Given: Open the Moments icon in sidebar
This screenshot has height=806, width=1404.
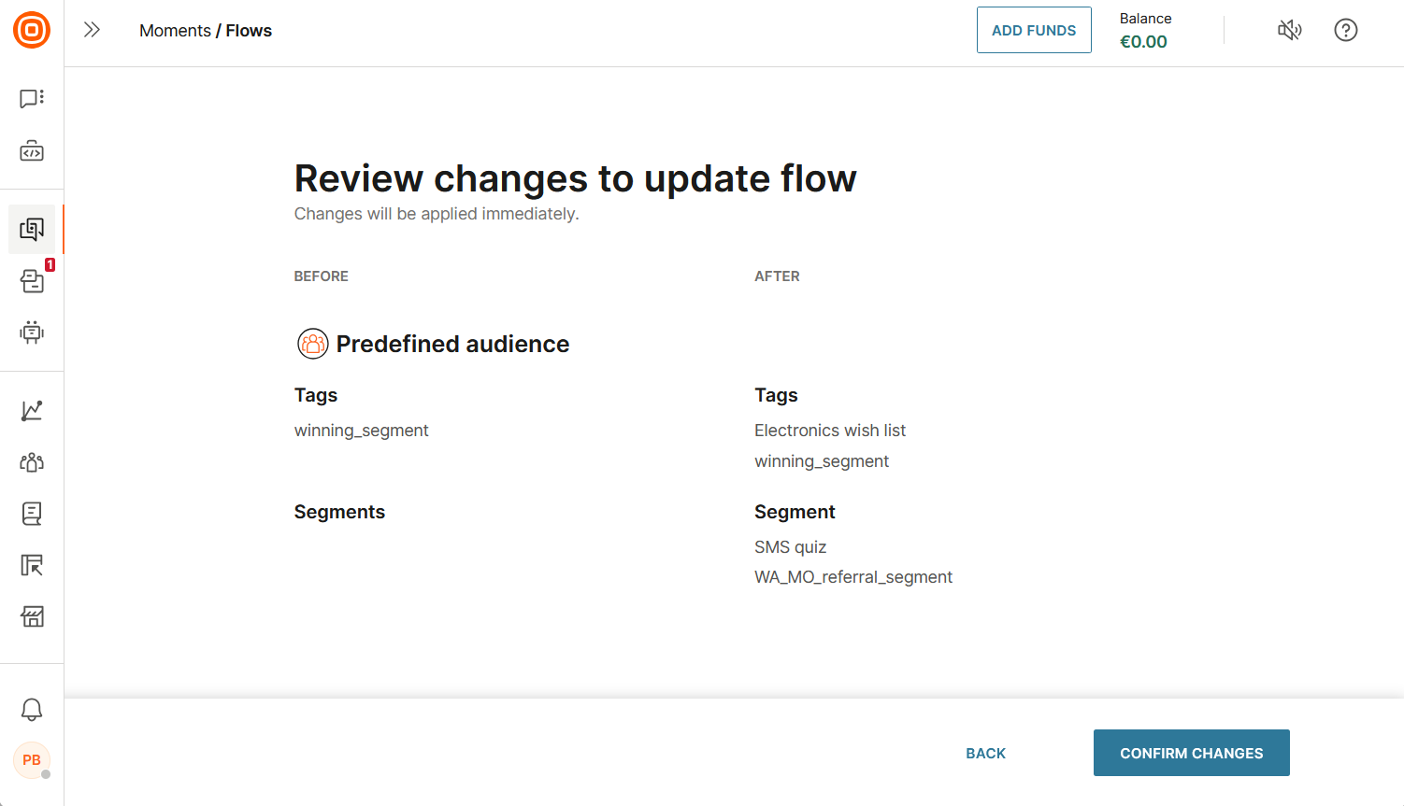Looking at the screenshot, I should pyautogui.click(x=32, y=230).
